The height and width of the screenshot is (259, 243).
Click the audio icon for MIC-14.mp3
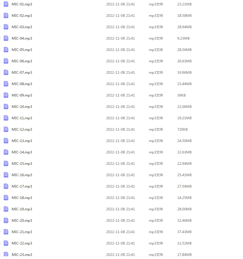[6, 152]
